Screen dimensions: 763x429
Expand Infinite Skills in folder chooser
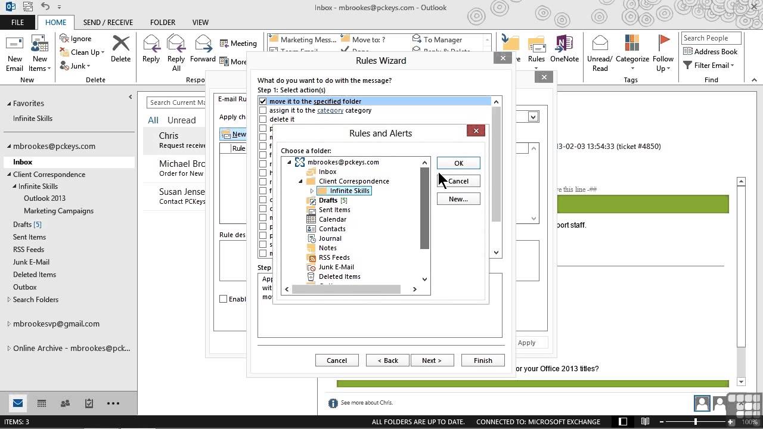click(x=312, y=191)
